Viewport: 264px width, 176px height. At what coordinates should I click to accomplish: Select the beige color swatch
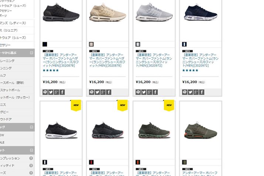(91, 44)
